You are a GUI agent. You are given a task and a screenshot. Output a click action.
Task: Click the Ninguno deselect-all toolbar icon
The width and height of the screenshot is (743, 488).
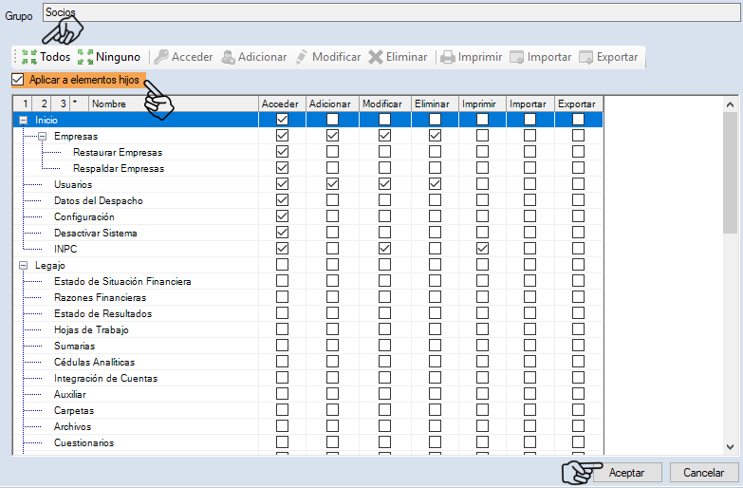click(85, 57)
